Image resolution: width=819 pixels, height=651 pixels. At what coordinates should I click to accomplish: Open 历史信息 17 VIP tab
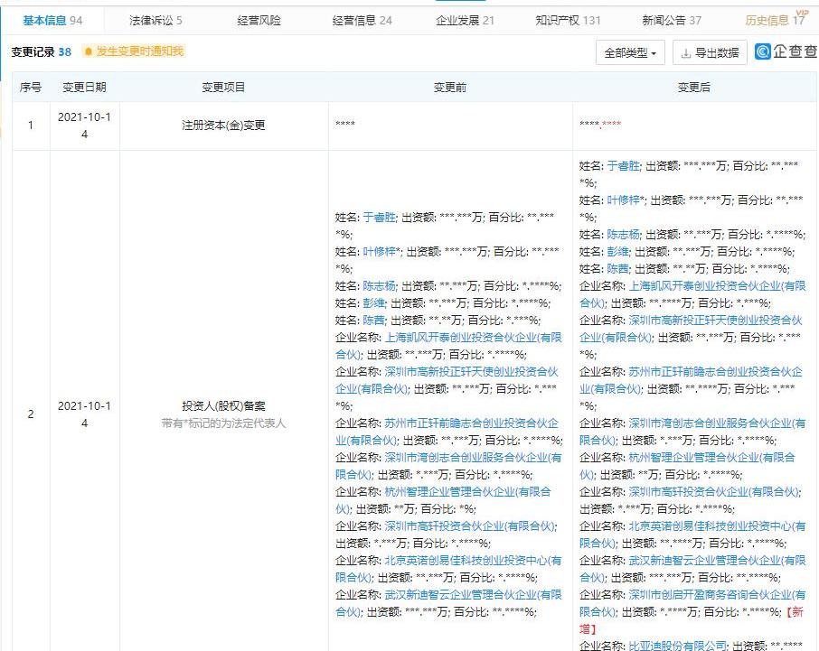[x=776, y=19]
